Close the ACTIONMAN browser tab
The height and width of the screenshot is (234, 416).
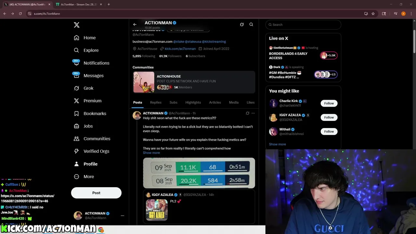49,5
